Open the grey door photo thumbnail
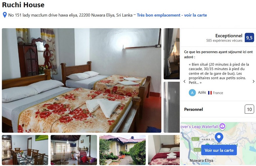 tap(172, 107)
